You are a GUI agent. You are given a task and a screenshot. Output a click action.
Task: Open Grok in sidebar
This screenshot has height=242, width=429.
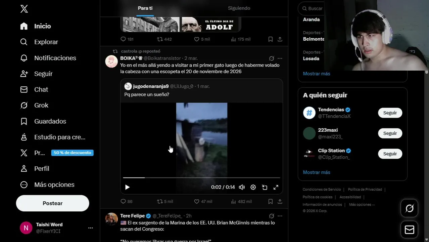(x=34, y=105)
